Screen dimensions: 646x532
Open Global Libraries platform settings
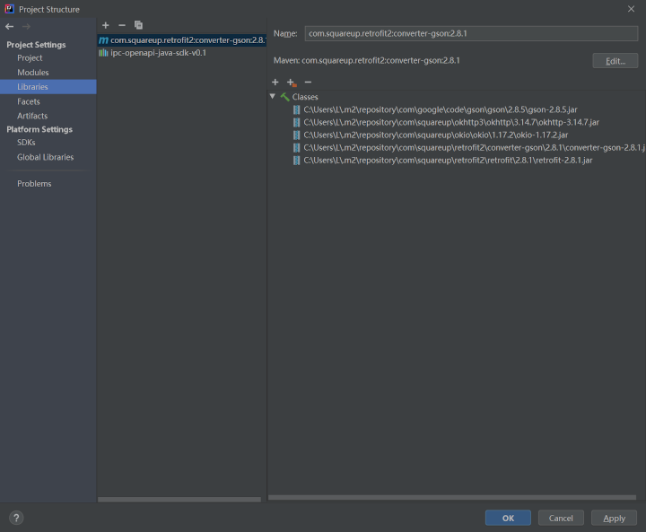pyautogui.click(x=46, y=157)
